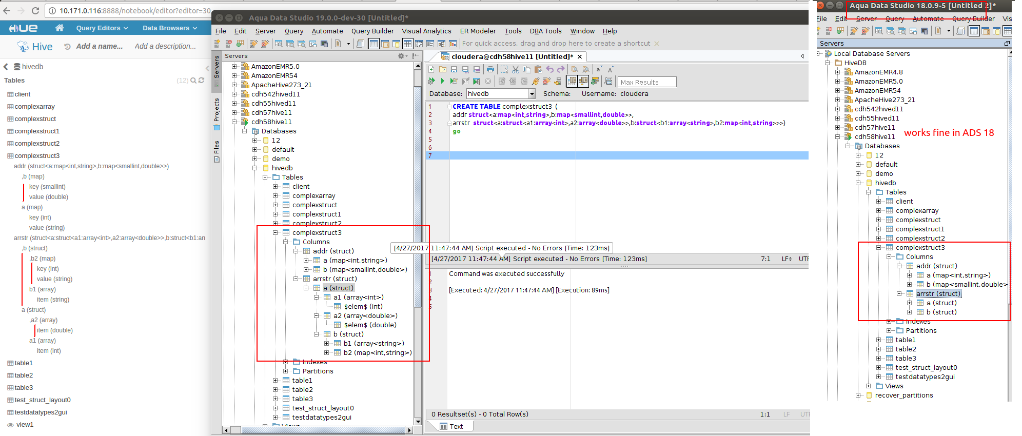Click the Find magnifier in editor toolbar
1022x436 pixels.
[x=575, y=69]
